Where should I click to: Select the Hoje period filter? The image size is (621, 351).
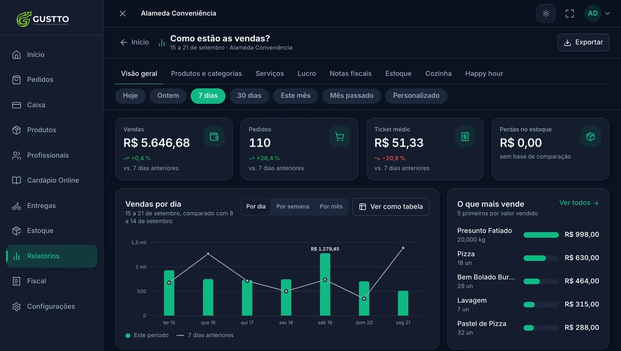click(130, 96)
